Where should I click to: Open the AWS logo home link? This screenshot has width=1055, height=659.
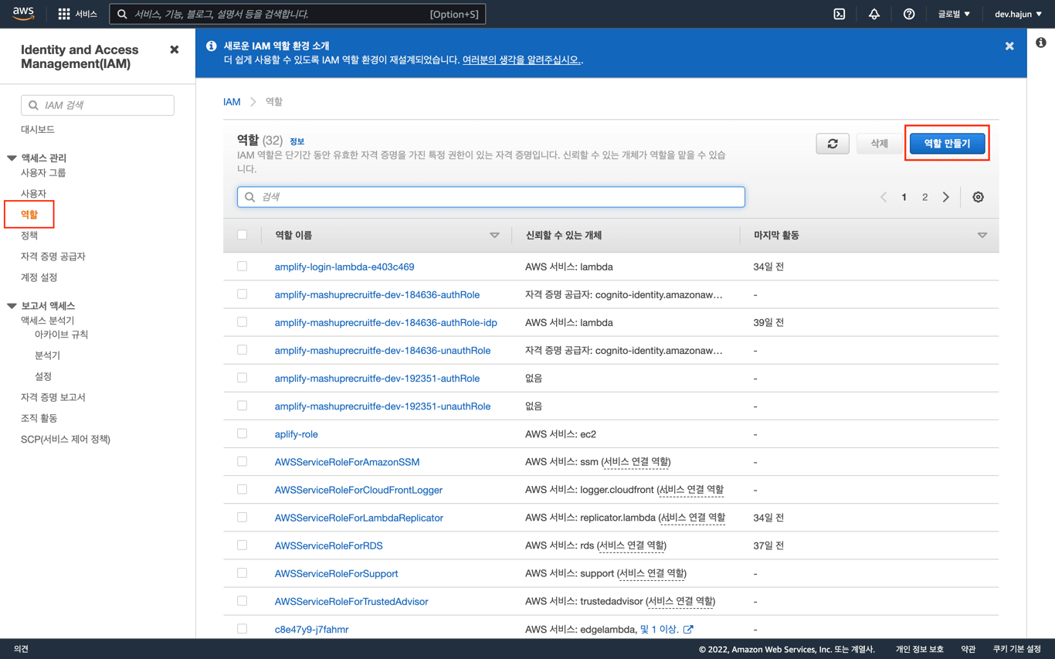[23, 14]
